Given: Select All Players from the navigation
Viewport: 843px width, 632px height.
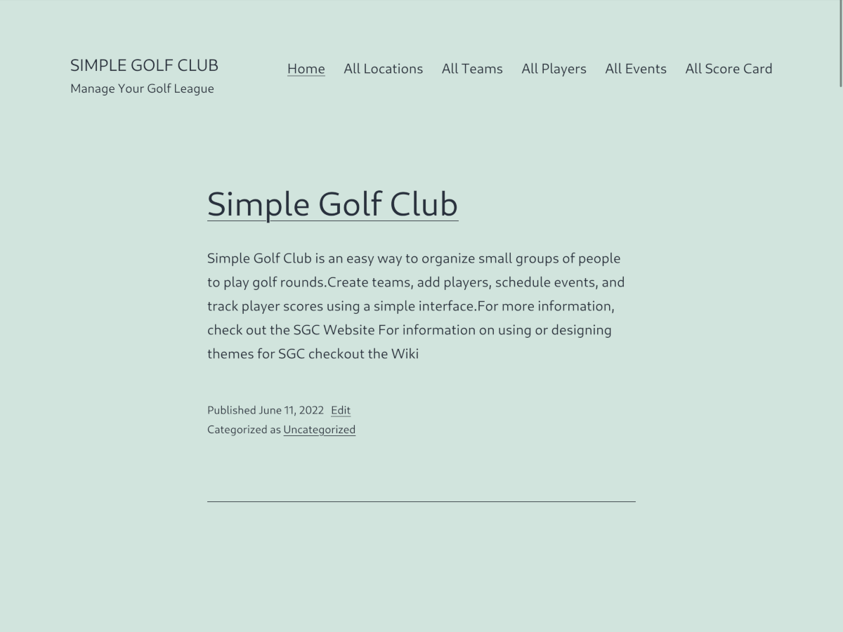Looking at the screenshot, I should (554, 68).
